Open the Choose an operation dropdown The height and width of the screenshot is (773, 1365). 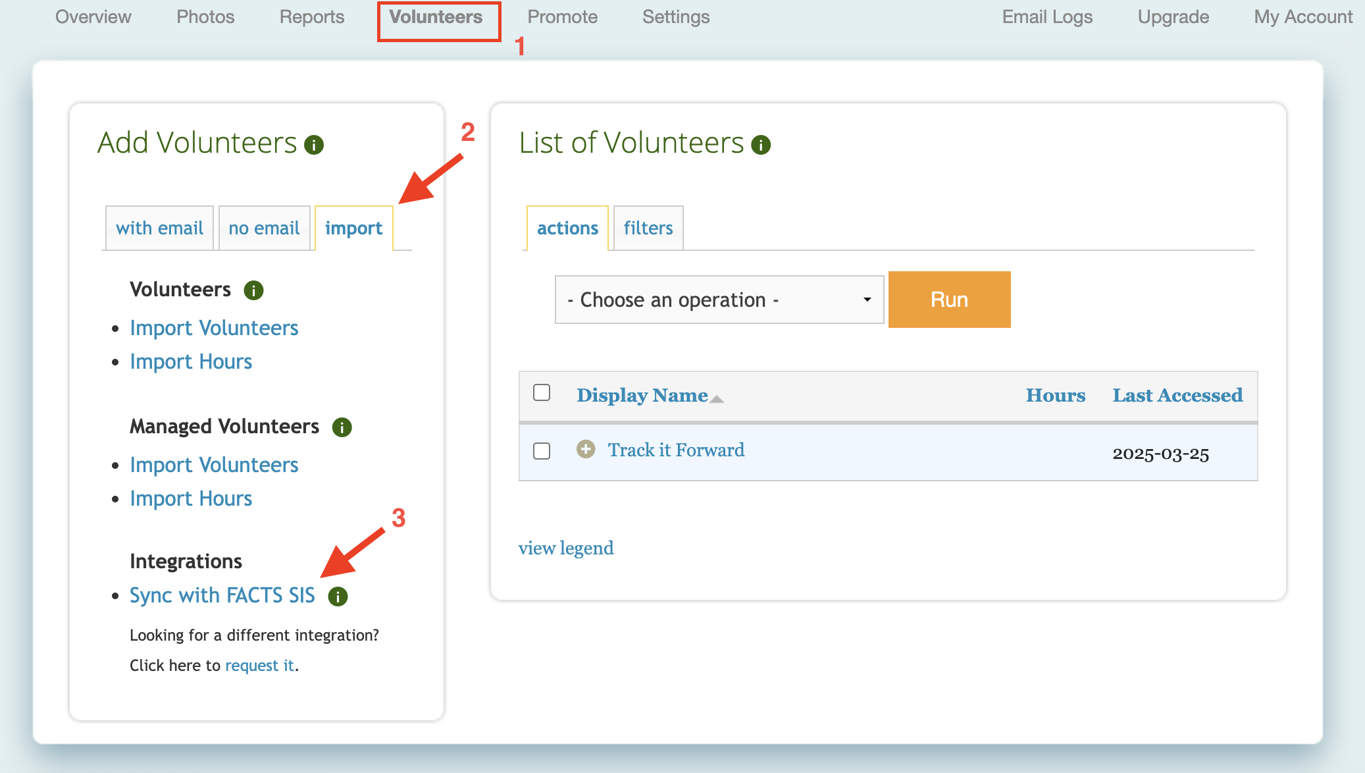(719, 300)
